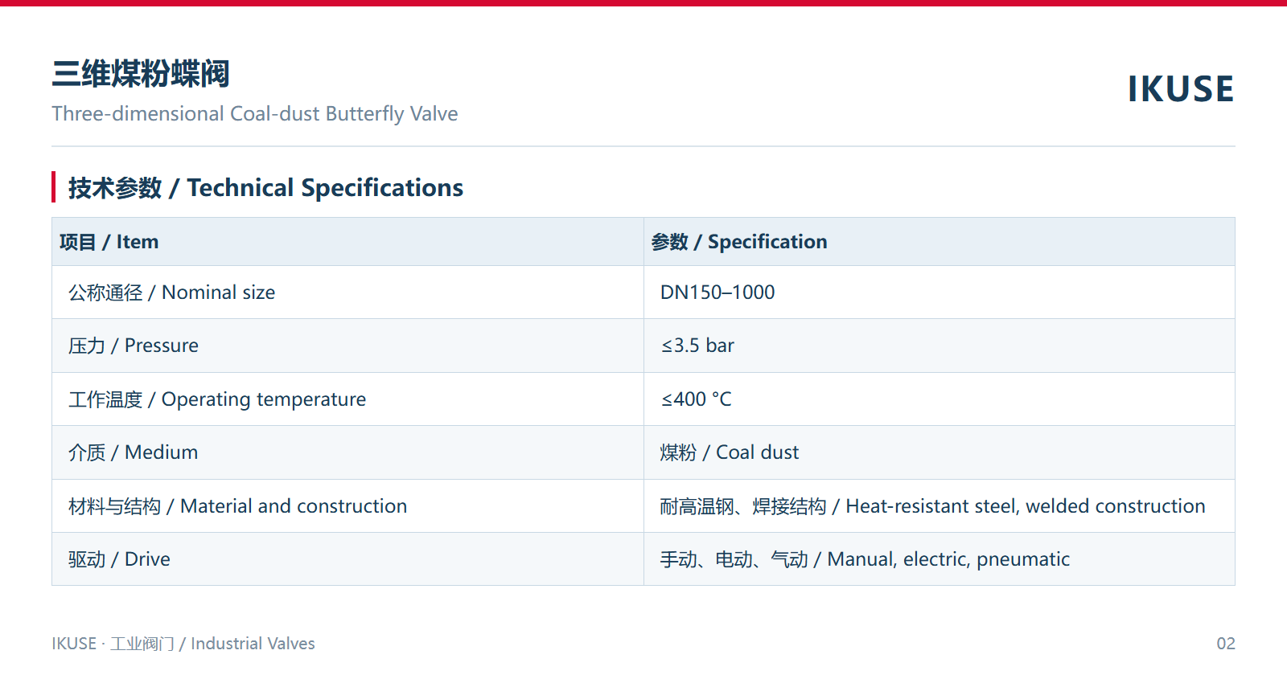Click the Operating temperature row label
The height and width of the screenshot is (675, 1287).
point(217,399)
